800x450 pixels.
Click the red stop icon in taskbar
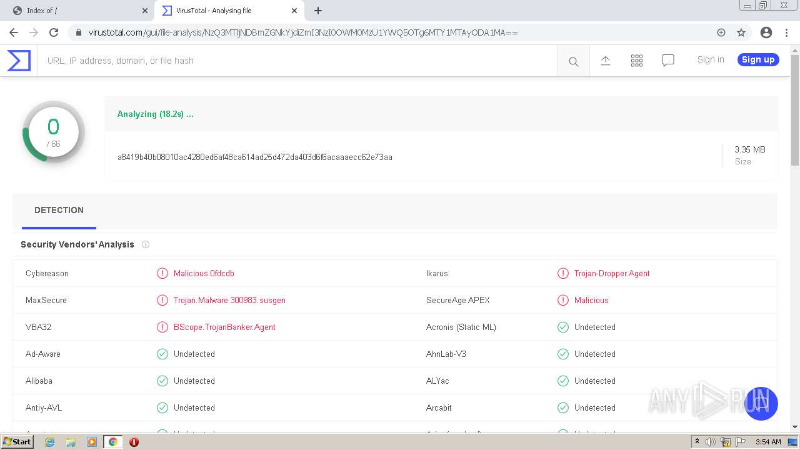134,442
